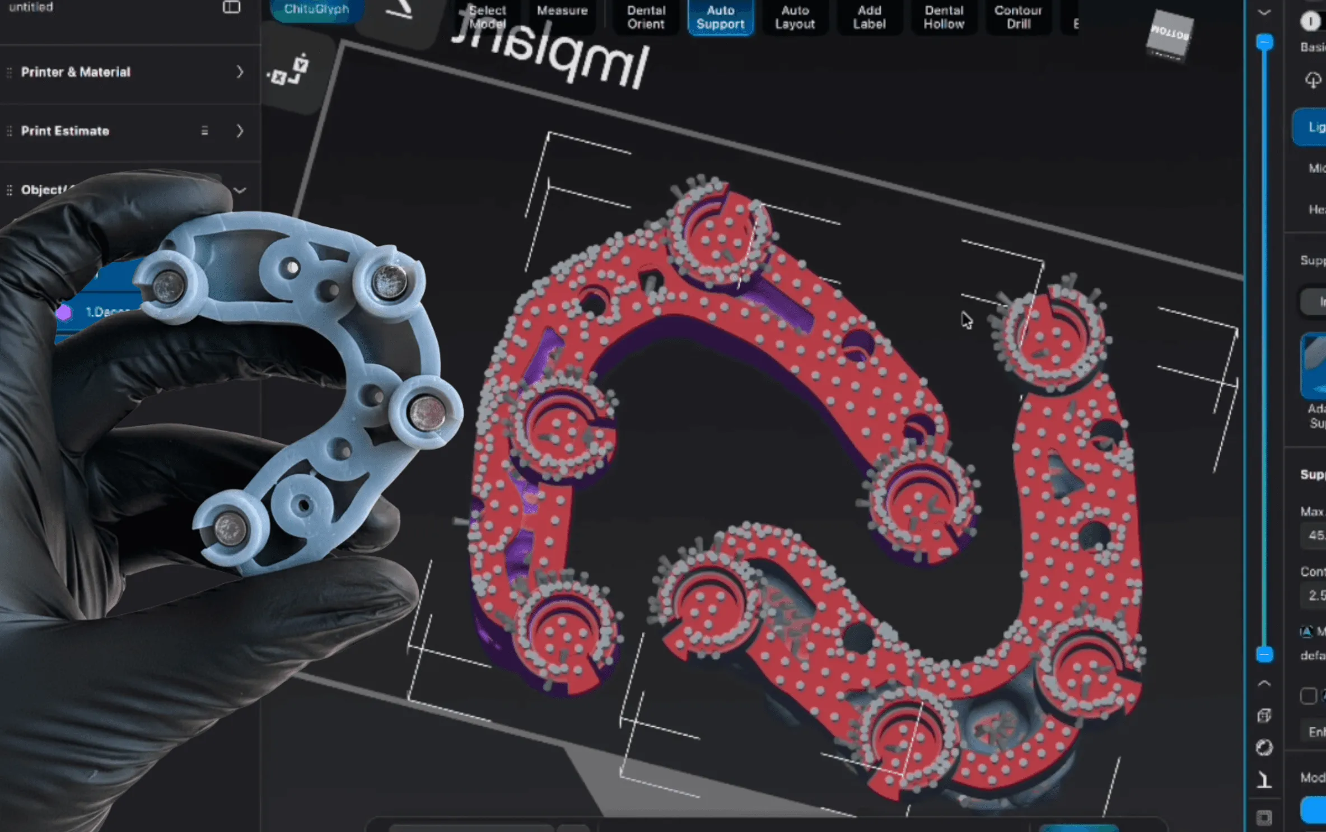
Task: Click the blue button at the bottom right
Action: pos(1314,810)
